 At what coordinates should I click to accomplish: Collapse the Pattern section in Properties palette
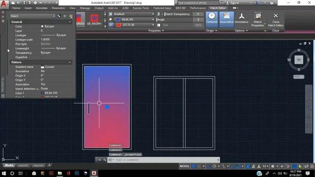[70, 62]
